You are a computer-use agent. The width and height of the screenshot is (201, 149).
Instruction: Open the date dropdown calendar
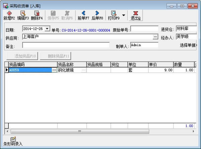[x=47, y=29]
